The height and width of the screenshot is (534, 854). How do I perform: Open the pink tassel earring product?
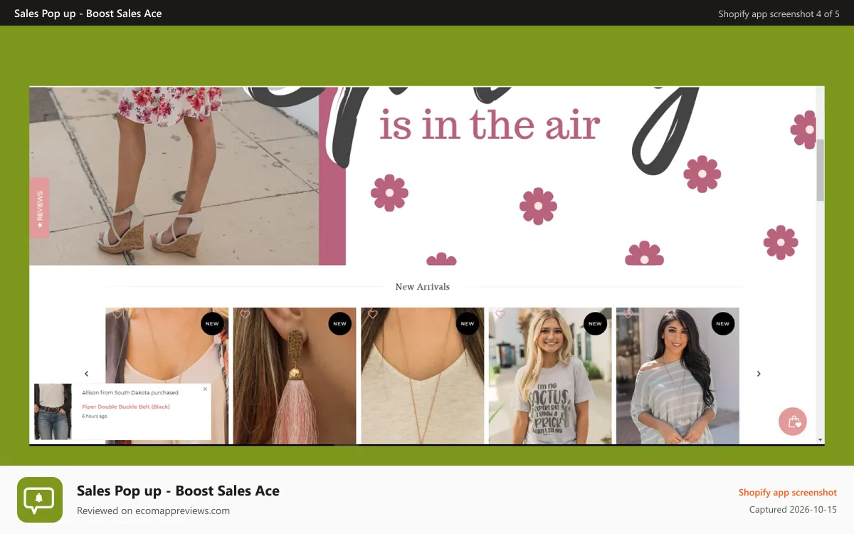pos(295,376)
